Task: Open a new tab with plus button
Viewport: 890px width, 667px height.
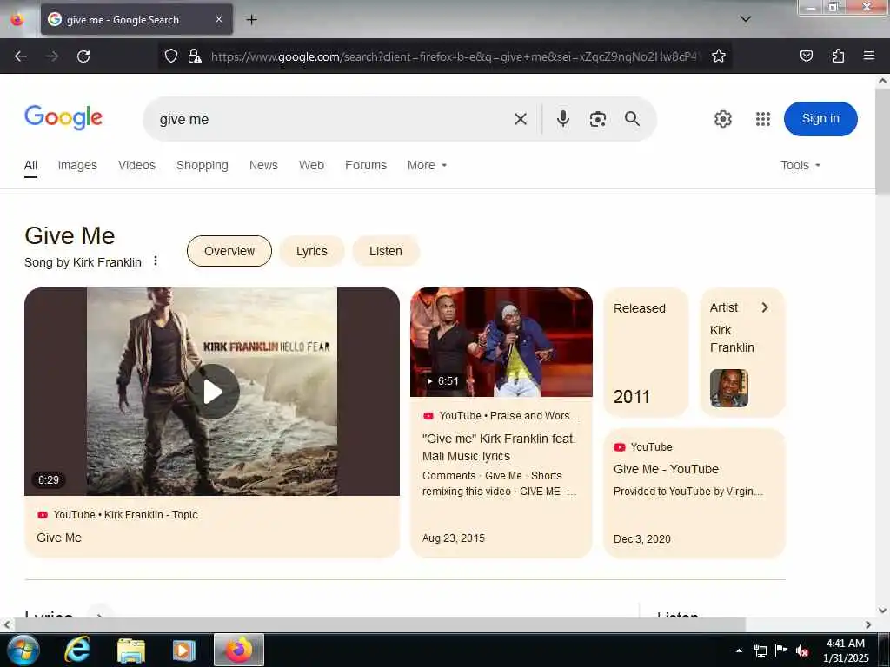Action: point(251,20)
